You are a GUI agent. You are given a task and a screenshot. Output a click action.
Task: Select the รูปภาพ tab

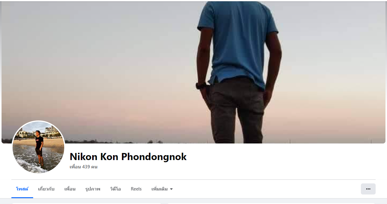[x=93, y=189]
